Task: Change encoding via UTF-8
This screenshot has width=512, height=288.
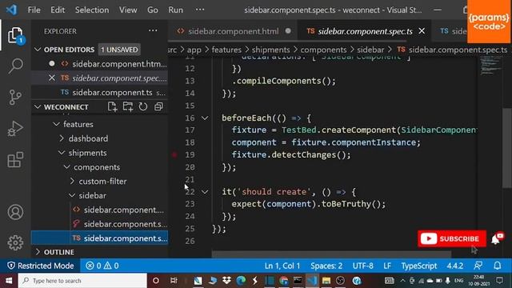Action: tap(362, 266)
